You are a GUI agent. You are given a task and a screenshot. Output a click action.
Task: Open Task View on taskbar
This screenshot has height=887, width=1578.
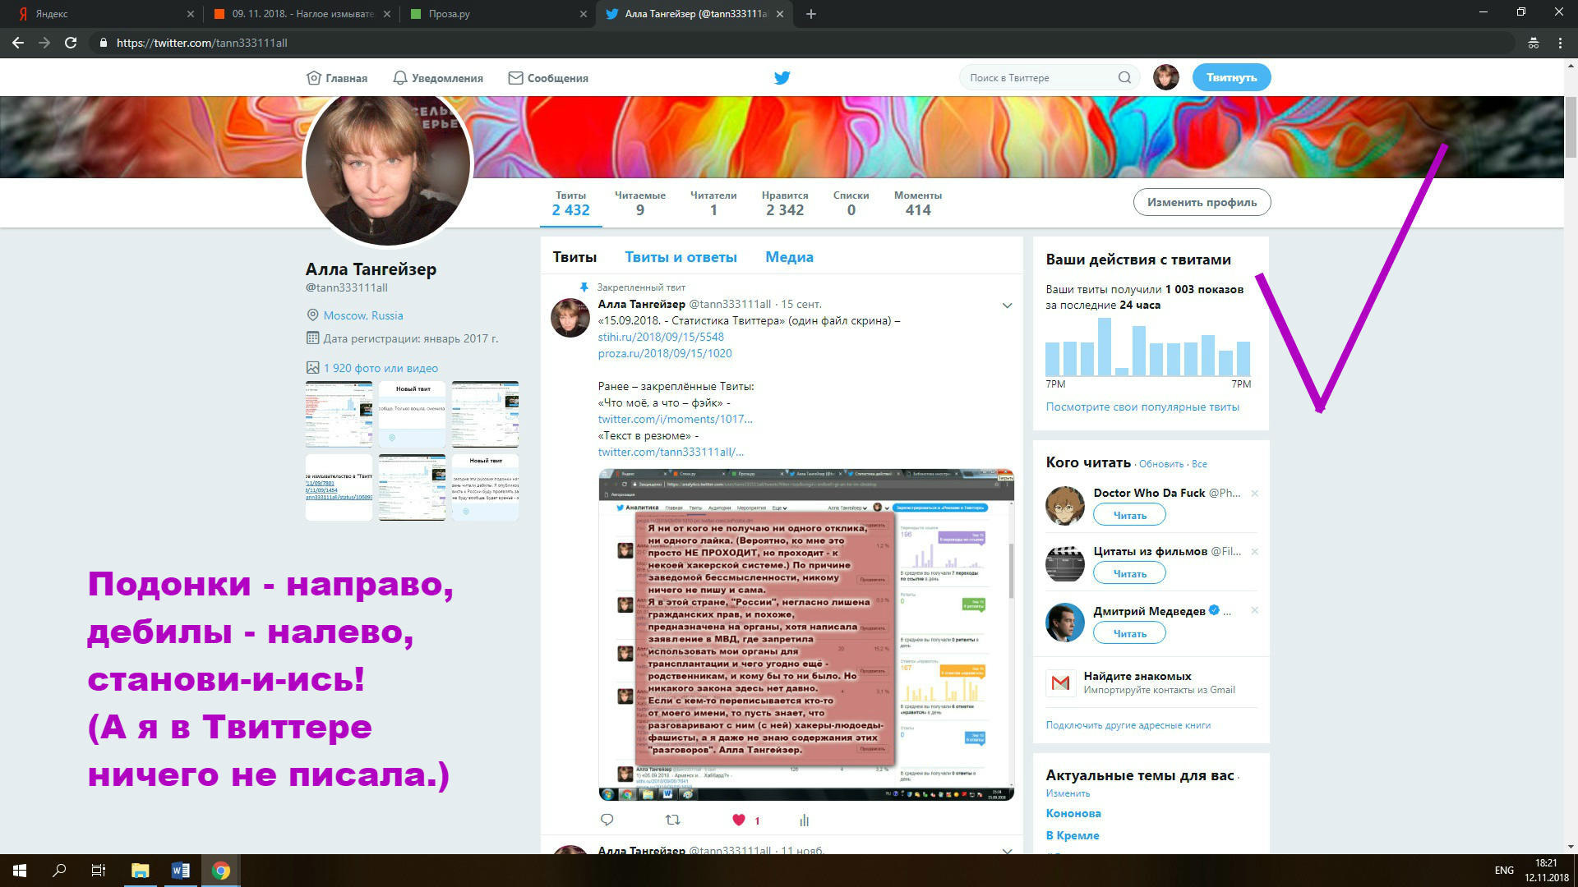(x=99, y=871)
